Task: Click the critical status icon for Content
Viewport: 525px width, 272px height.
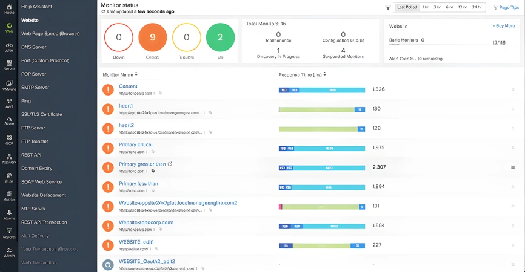Action: [x=108, y=89]
